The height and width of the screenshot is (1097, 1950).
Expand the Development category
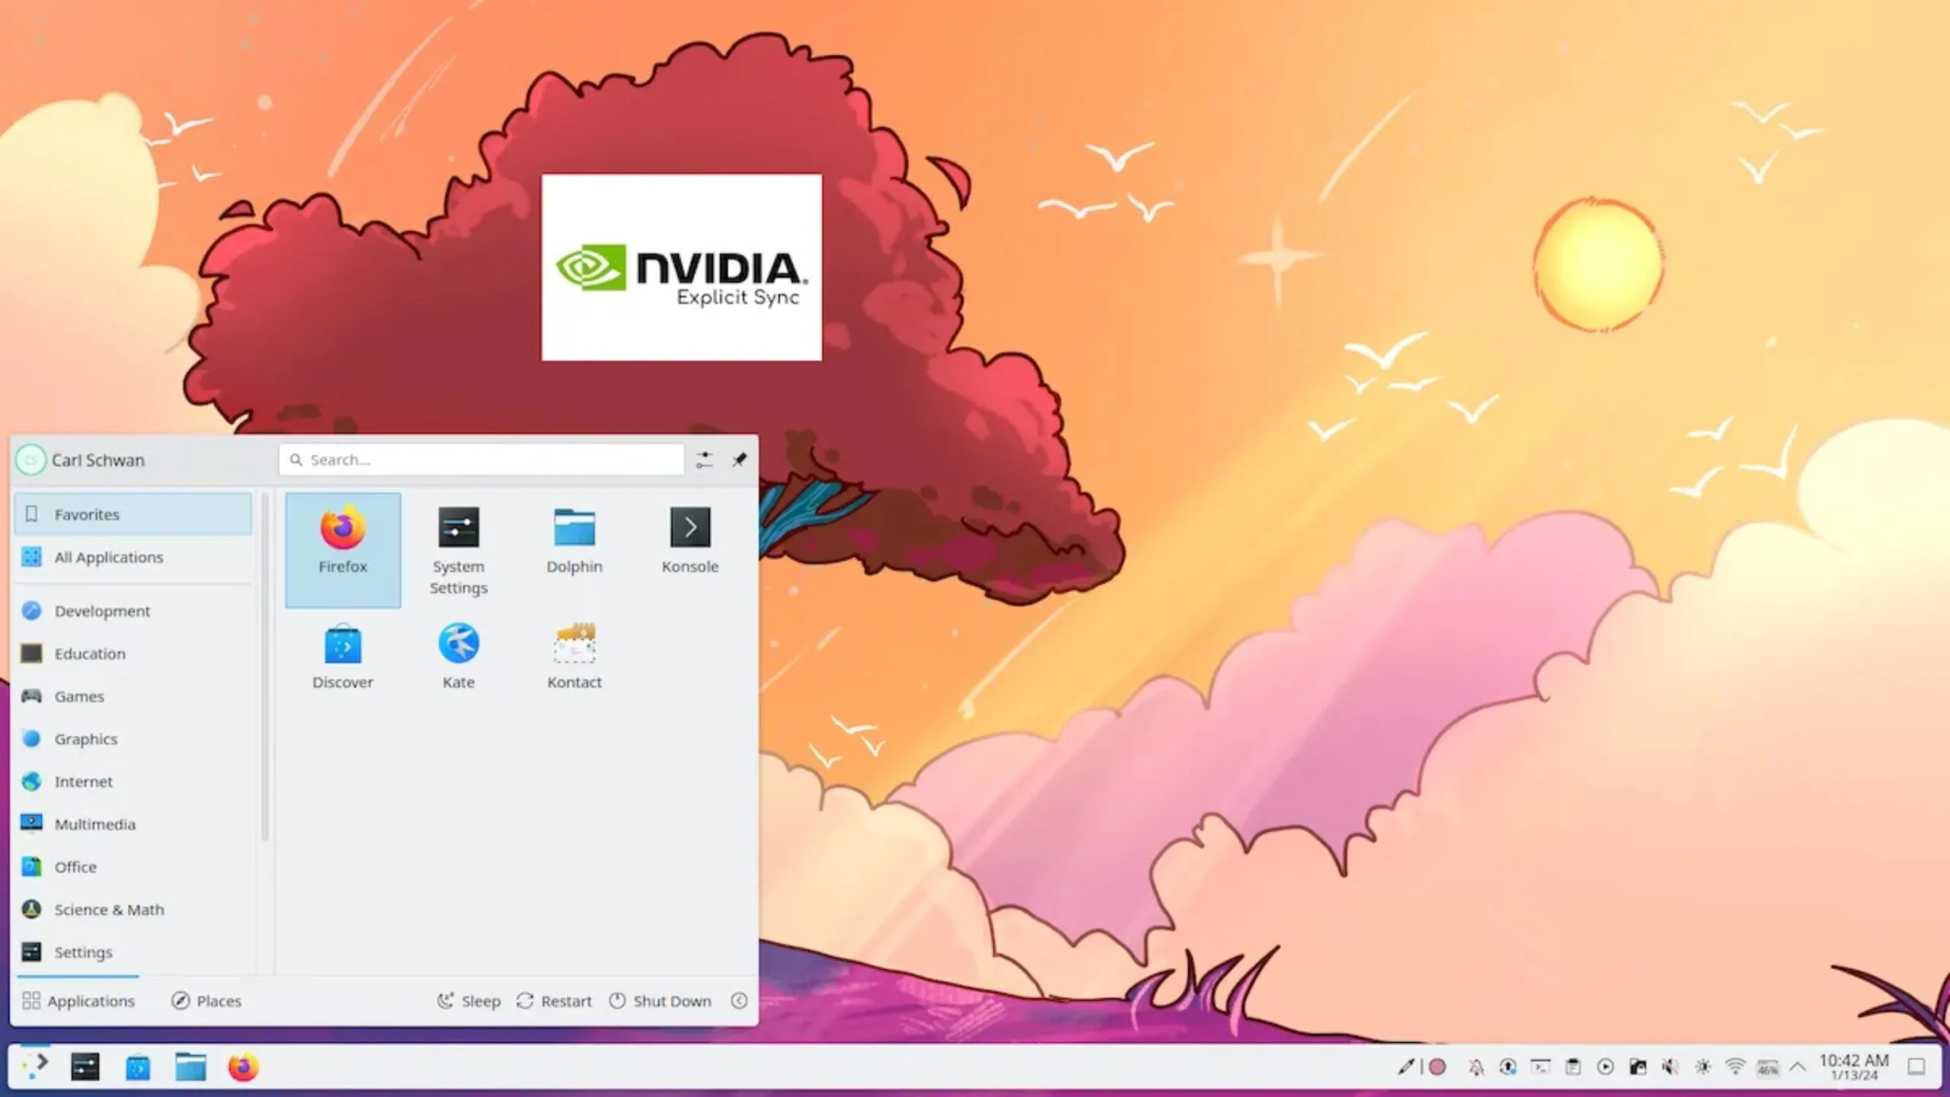pyautogui.click(x=102, y=609)
